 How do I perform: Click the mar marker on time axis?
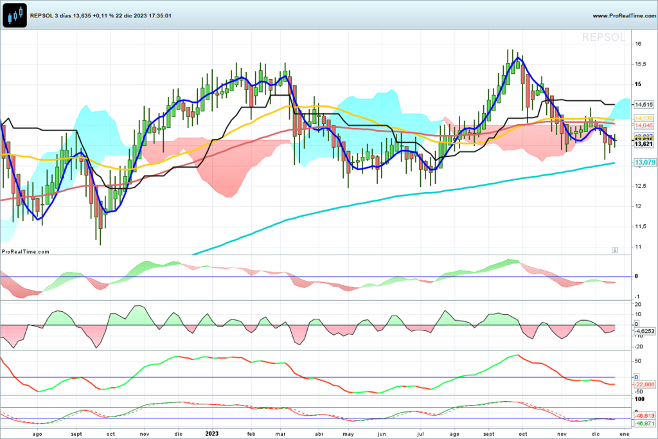click(280, 434)
